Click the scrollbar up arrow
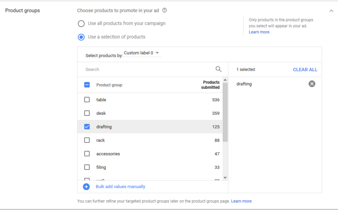The image size is (338, 210). pyautogui.click(x=225, y=80)
